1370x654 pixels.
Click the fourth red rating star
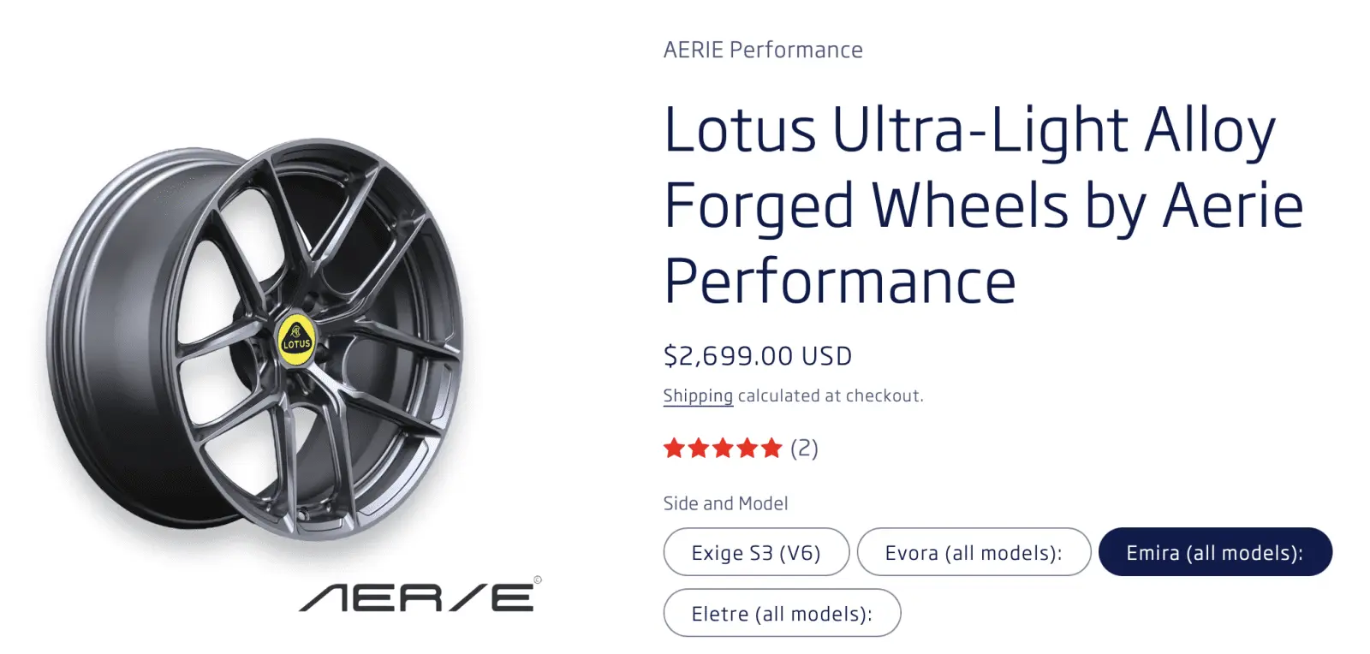pos(748,448)
